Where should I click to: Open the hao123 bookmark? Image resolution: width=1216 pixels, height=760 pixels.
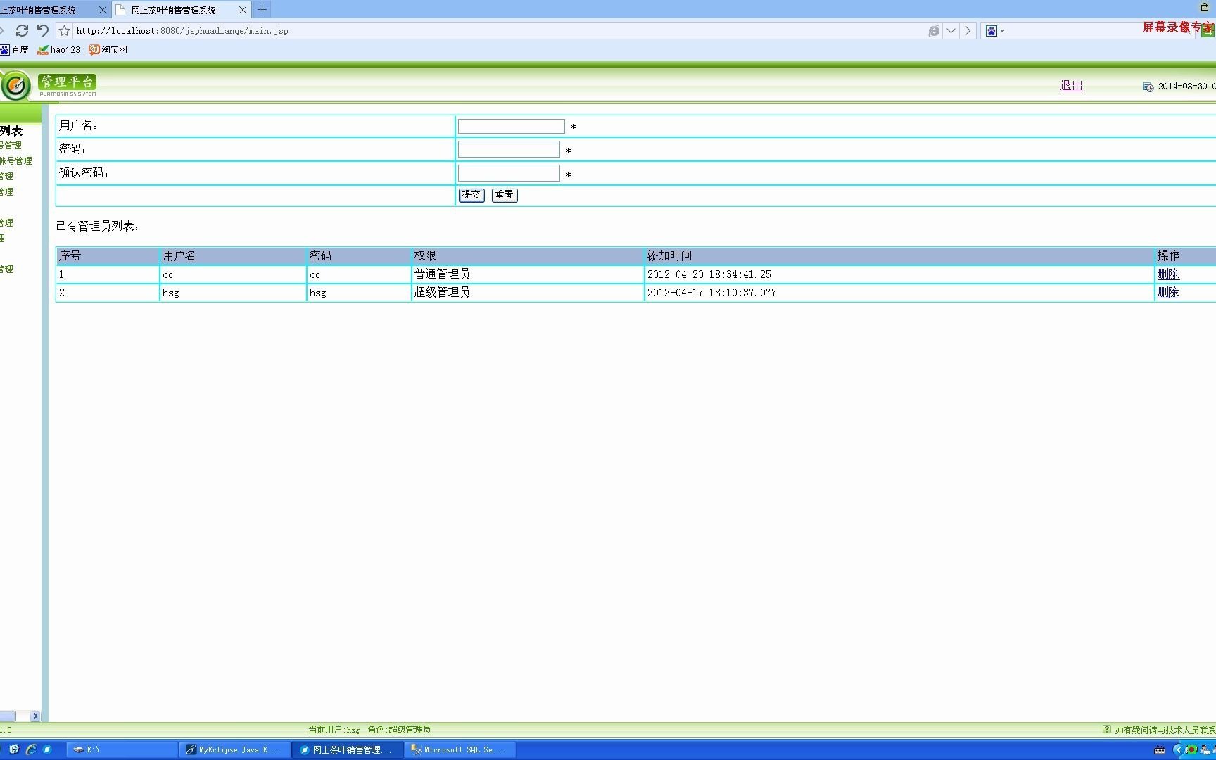pos(59,50)
